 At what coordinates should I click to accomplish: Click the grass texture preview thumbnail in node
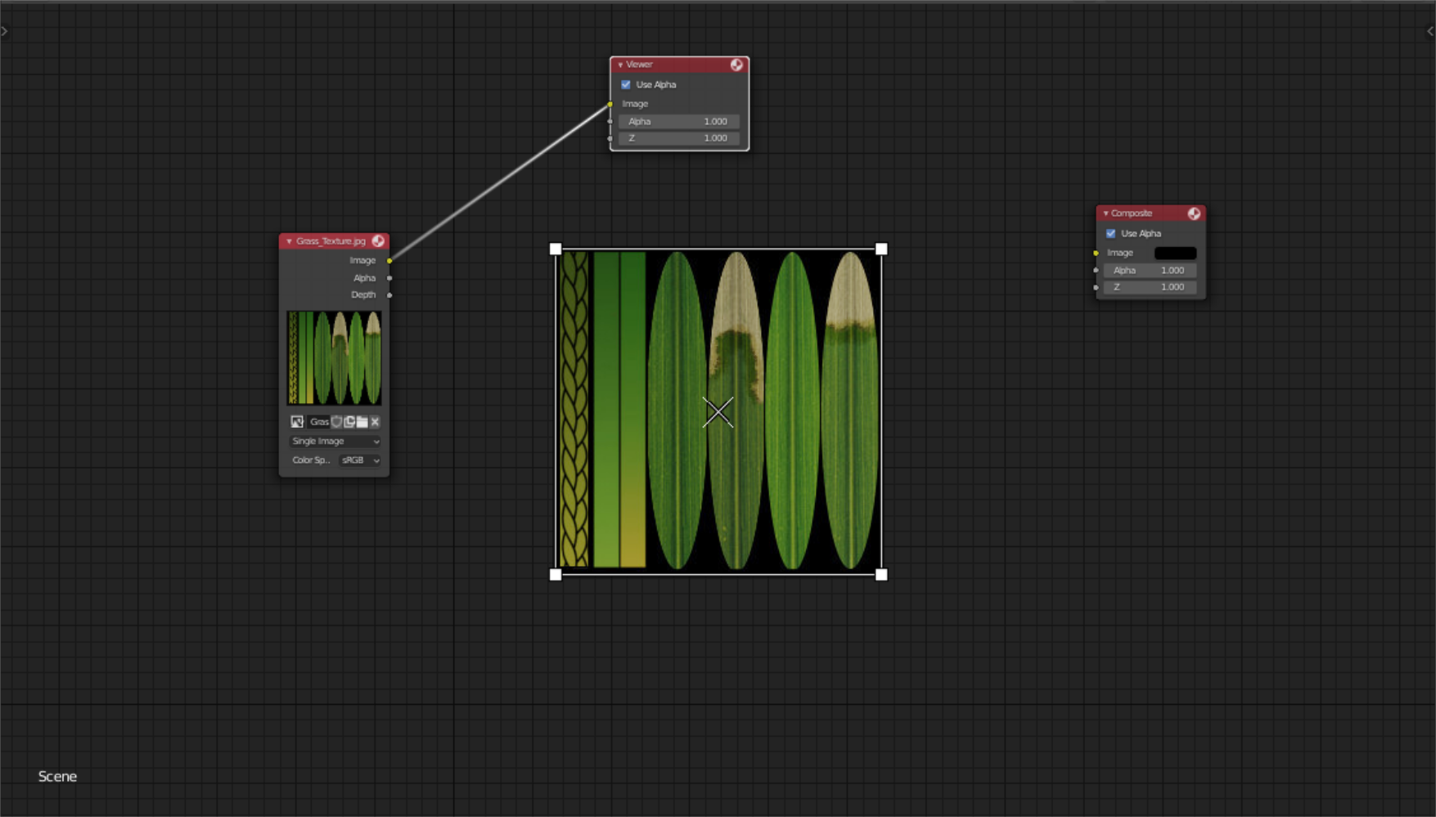(x=334, y=357)
